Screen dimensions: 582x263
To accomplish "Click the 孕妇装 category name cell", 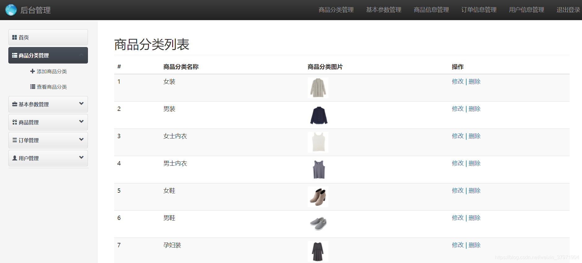I will pos(172,245).
